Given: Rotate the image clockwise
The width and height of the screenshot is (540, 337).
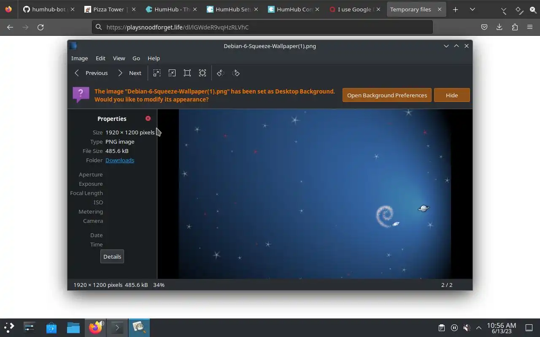Looking at the screenshot, I should 236,73.
